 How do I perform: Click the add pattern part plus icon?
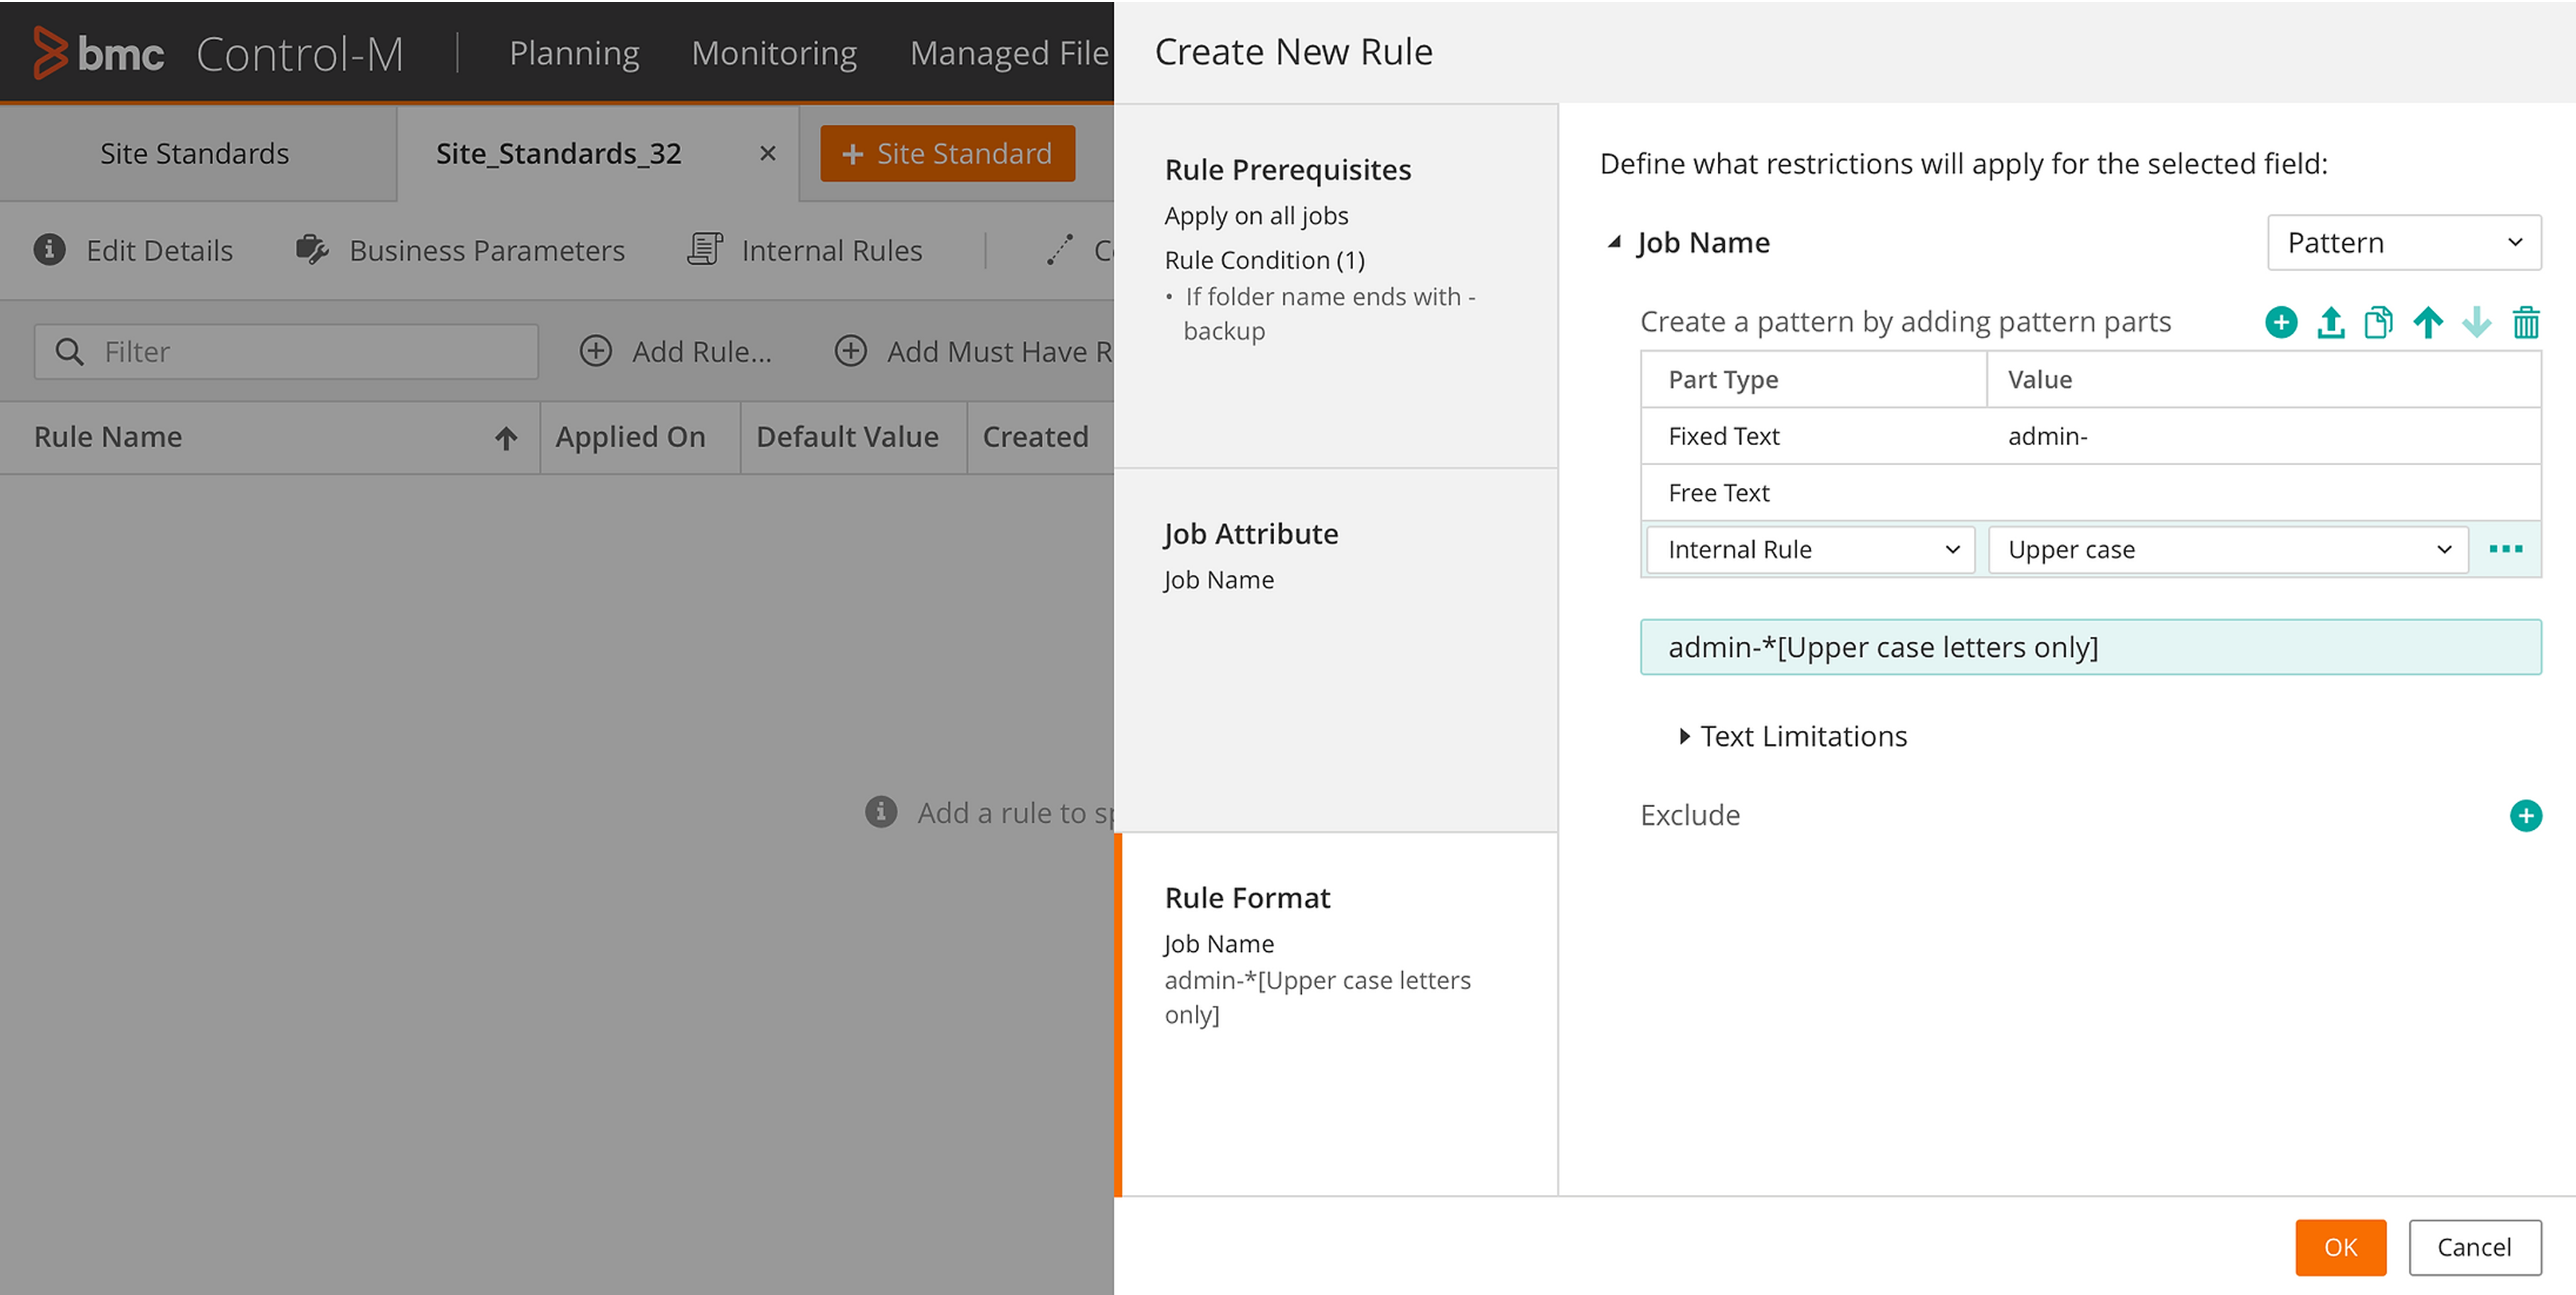point(2281,322)
